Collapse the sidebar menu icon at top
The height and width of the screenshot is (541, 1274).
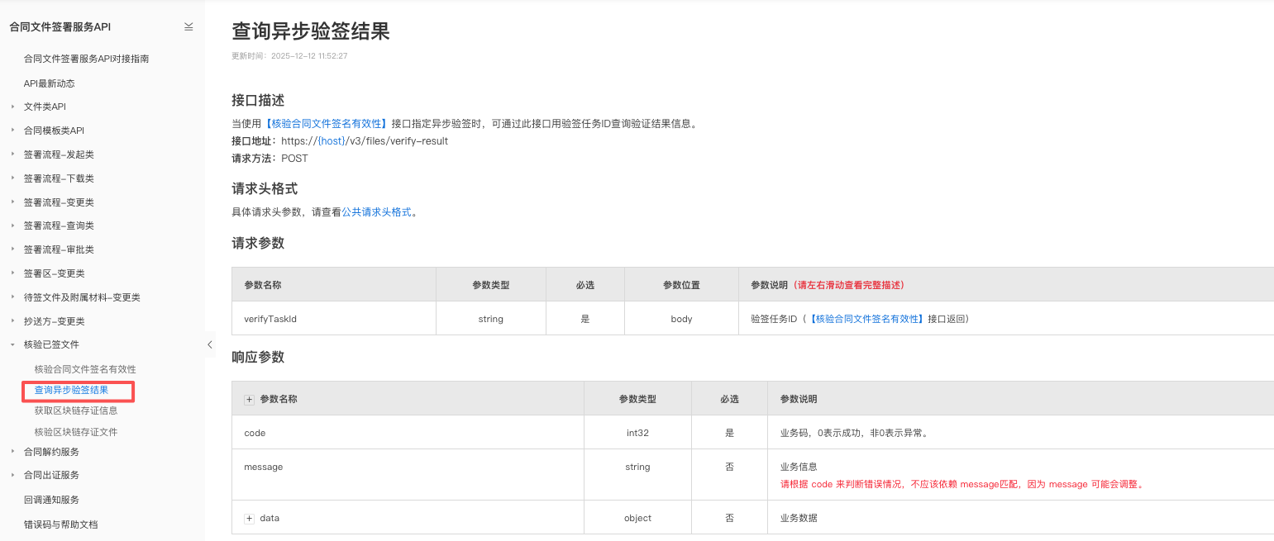pyautogui.click(x=188, y=27)
